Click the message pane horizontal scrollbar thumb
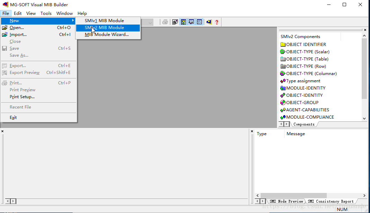The width and height of the screenshot is (370, 213). 294,196
